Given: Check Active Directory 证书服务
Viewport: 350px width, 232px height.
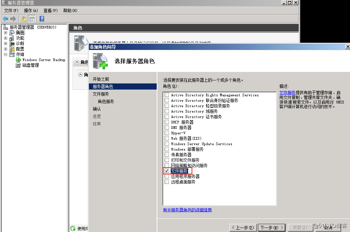Looking at the screenshot, I should 167,117.
